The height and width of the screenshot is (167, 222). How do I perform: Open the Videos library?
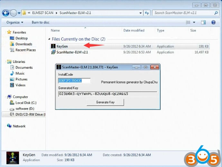coord(20,85)
